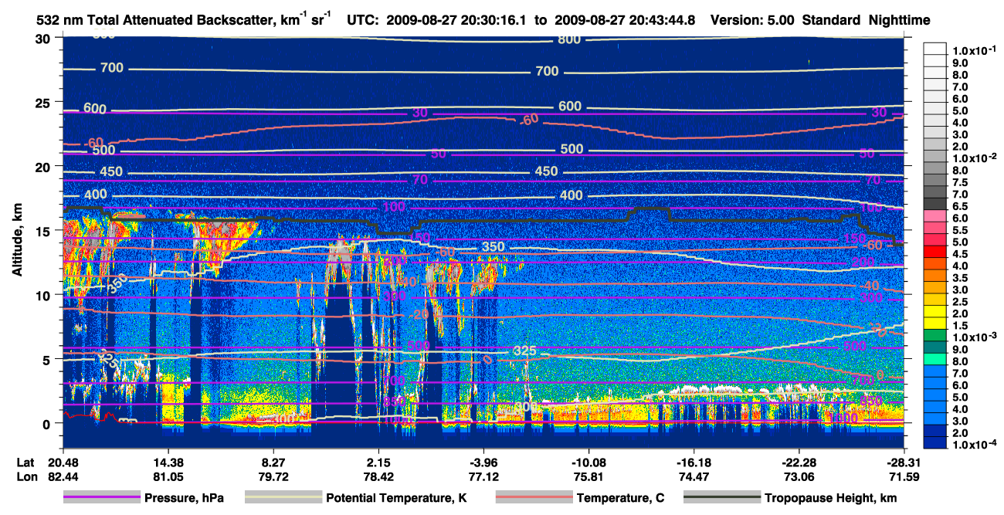Screen dimensions: 1004x515
Task: Click the colorbar label 2.5
Action: click(x=958, y=302)
